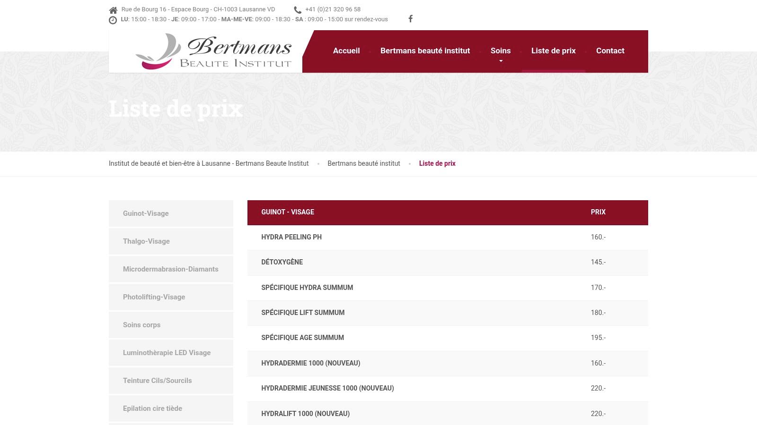757x425 pixels.
Task: Click the Rue de Bourg 16 address text
Action: tap(198, 9)
